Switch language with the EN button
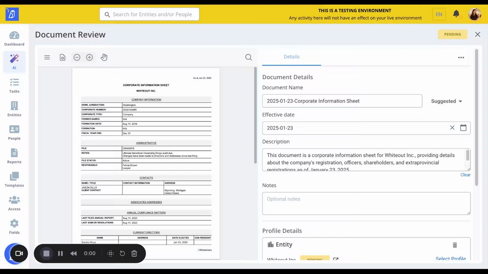 pyautogui.click(x=439, y=14)
